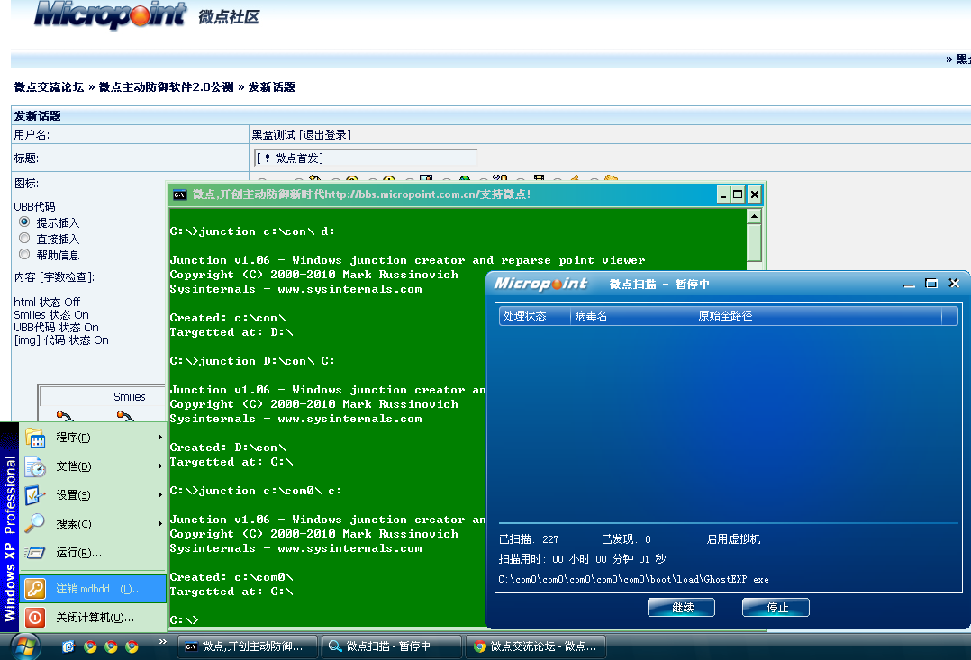
Task: Click the 退出登录 logout link
Action: [x=325, y=135]
